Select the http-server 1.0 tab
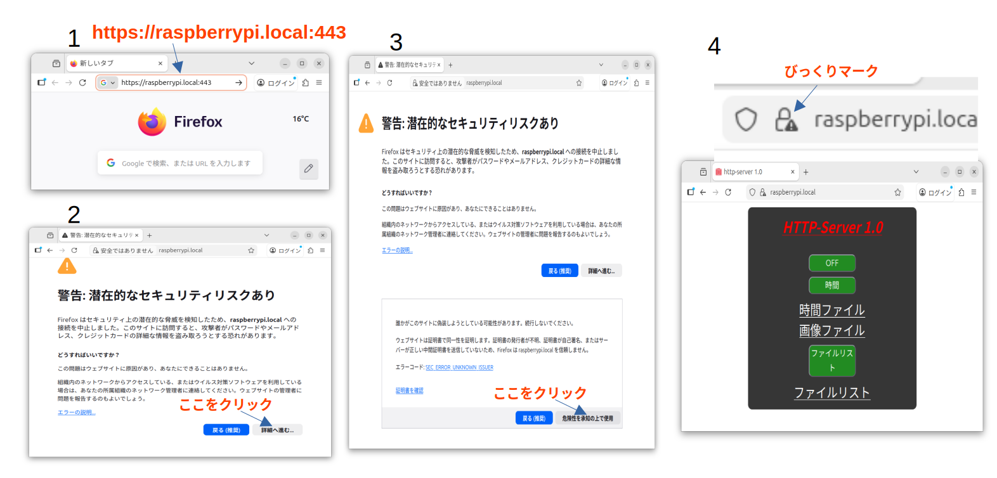 (x=755, y=172)
